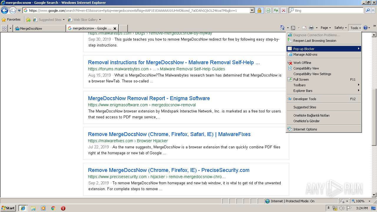Expand the Pop-up Blocker submenu
The height and width of the screenshot is (212, 377).
coord(324,49)
